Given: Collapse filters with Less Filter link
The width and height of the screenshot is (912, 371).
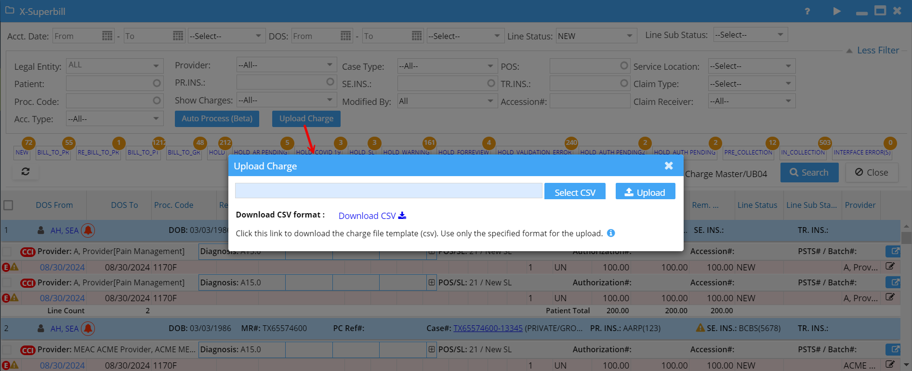Looking at the screenshot, I should coord(877,50).
